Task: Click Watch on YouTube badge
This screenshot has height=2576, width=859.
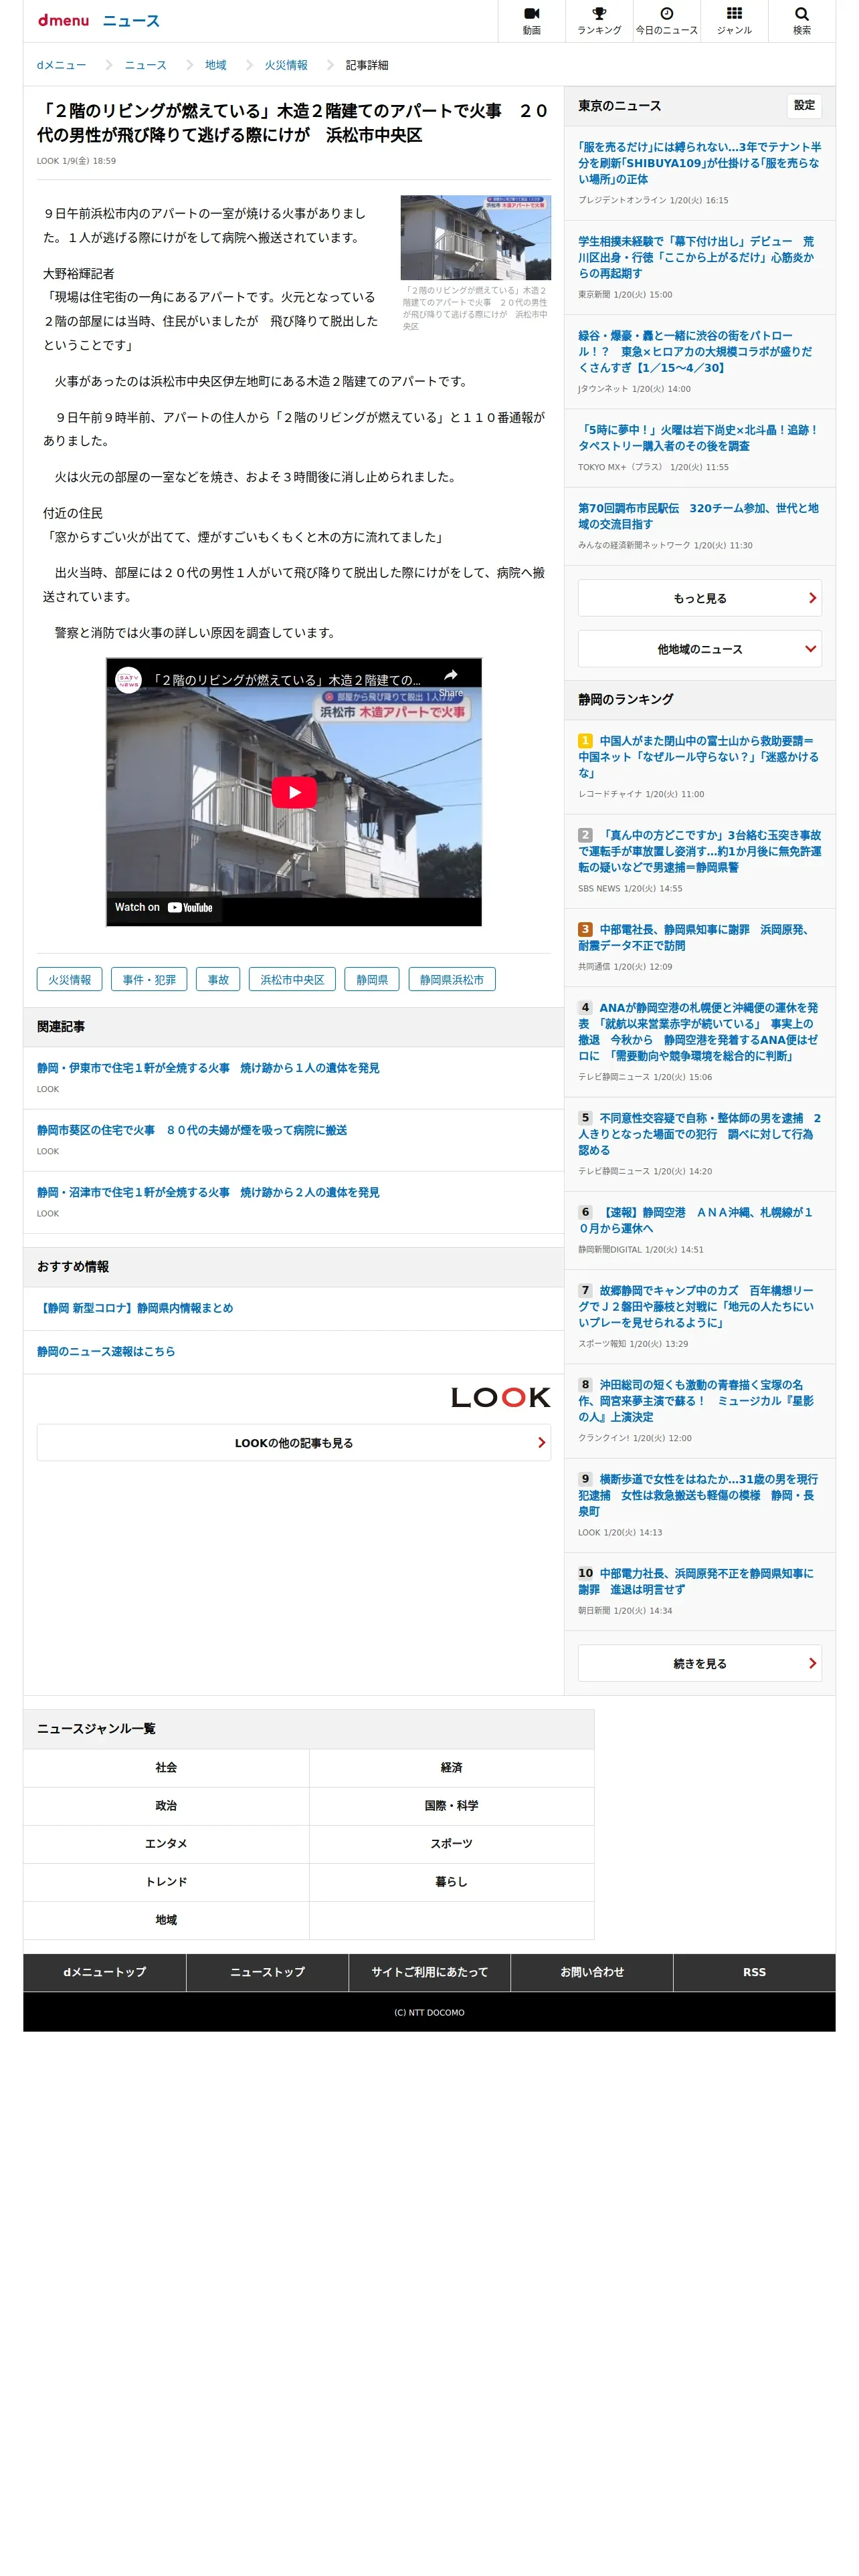Action: pyautogui.click(x=164, y=907)
